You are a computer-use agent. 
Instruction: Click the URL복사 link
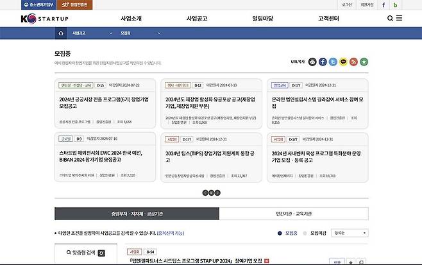point(298,62)
